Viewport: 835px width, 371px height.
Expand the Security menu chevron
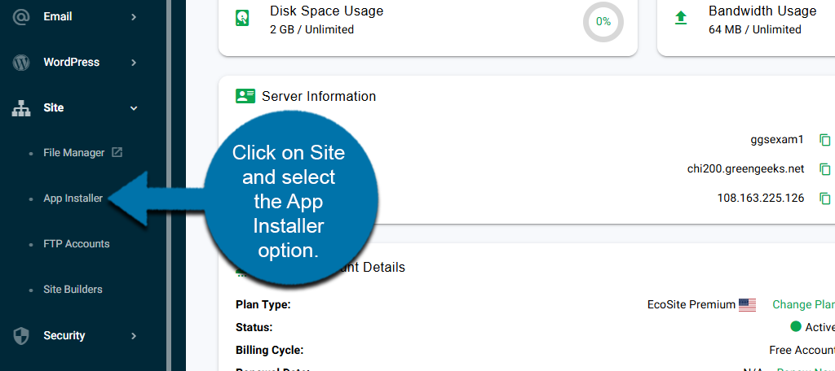[134, 336]
